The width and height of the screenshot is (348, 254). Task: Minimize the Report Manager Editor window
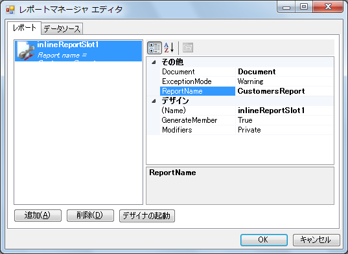coord(286,7)
